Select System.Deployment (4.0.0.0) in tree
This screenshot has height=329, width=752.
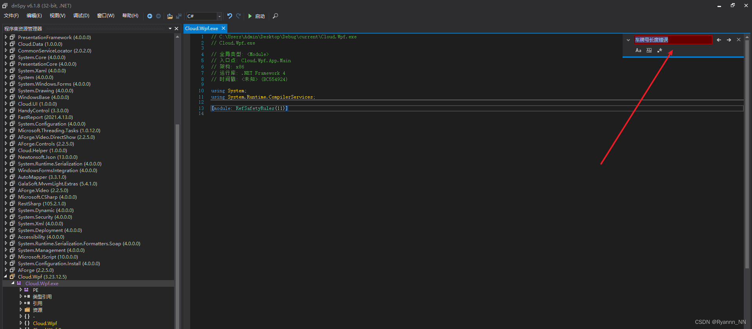pyautogui.click(x=50, y=230)
